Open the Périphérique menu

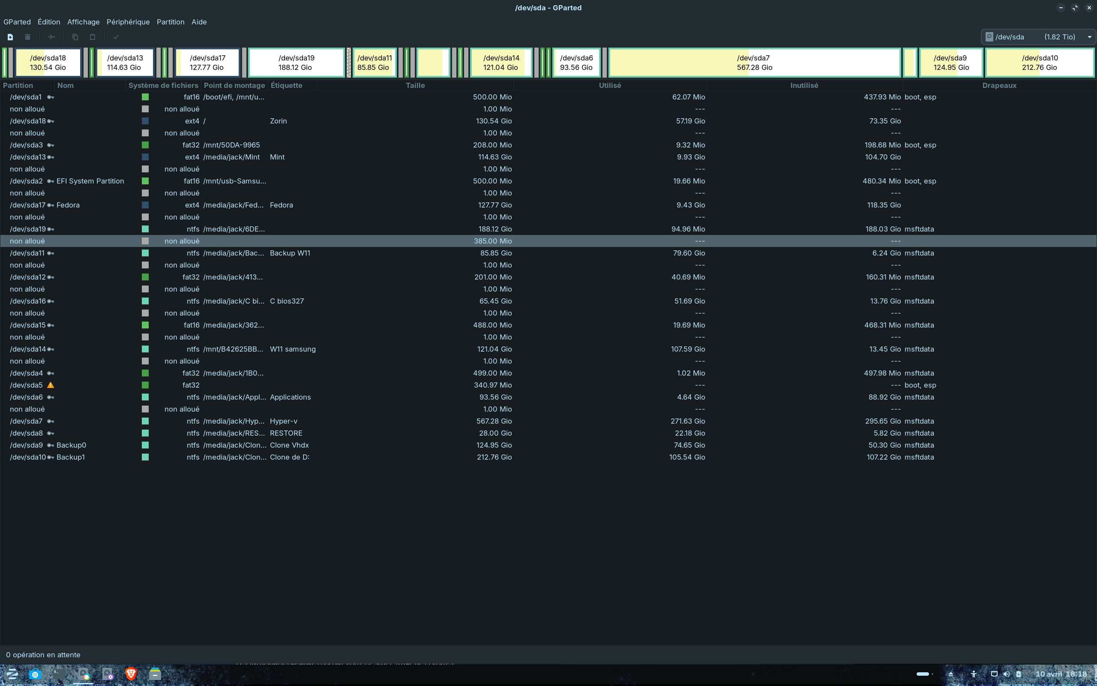tap(128, 22)
